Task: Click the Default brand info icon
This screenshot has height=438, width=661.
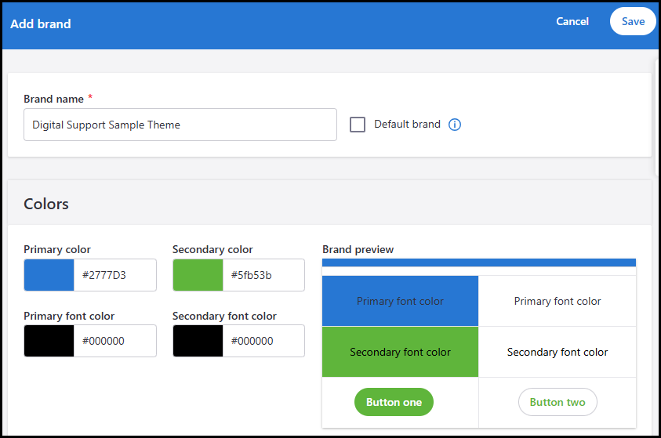Action: click(455, 125)
